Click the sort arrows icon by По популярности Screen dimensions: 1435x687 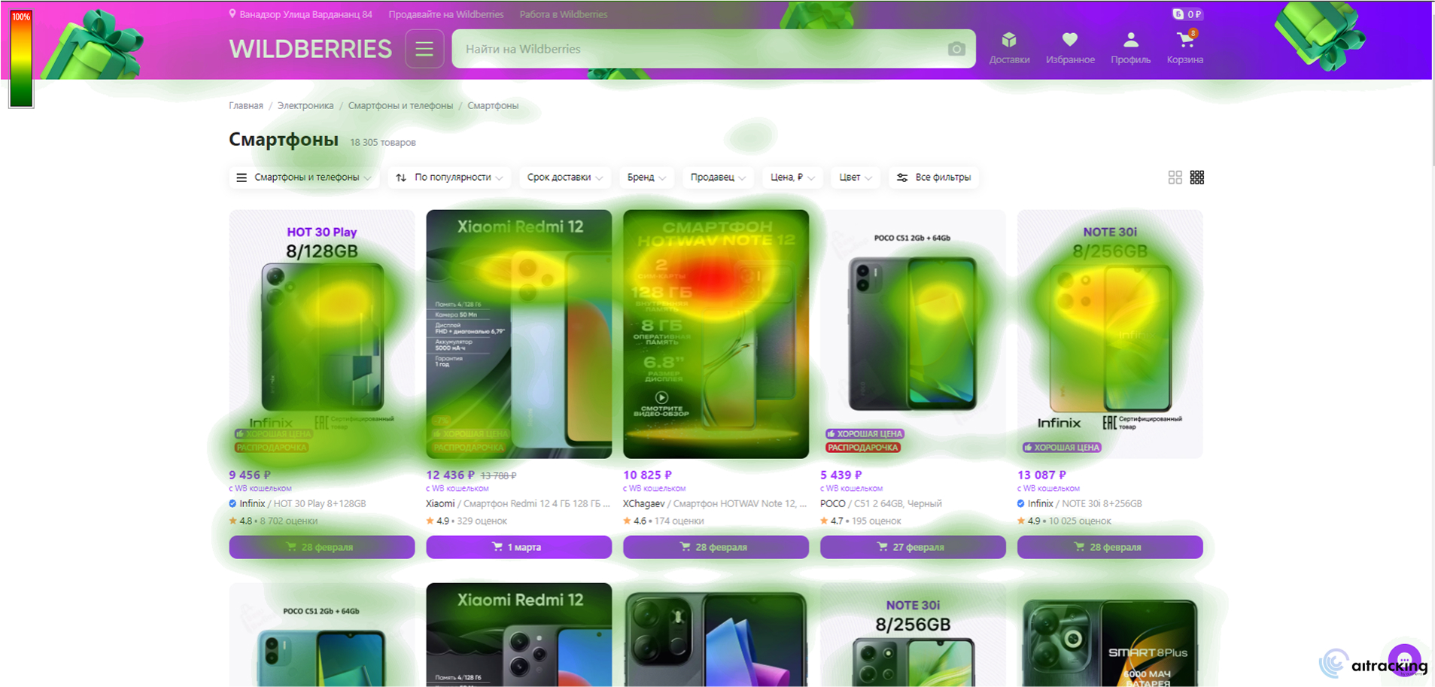[401, 178]
